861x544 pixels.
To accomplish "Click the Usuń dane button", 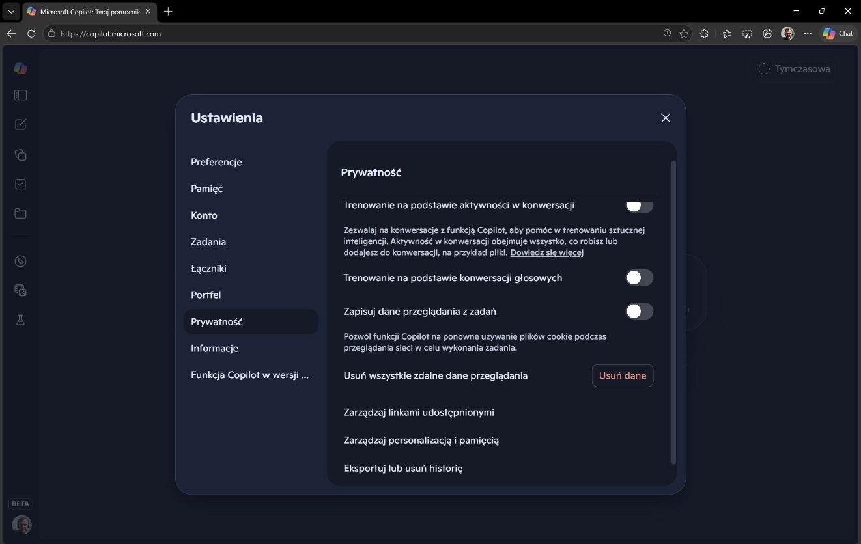I will (x=622, y=375).
